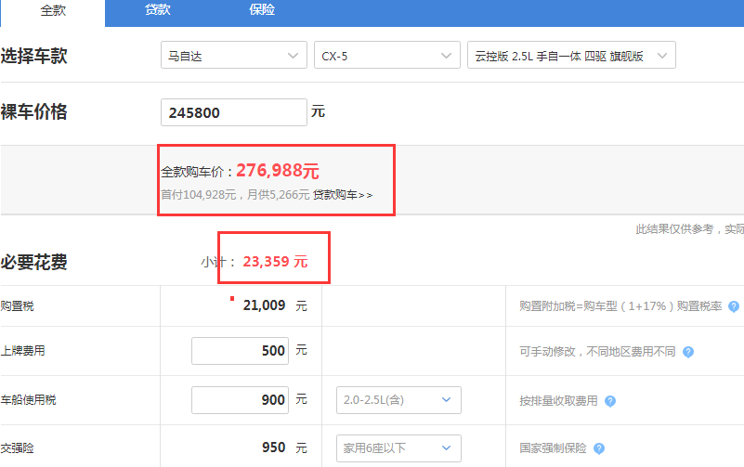Screen dimensions: 744x467
Task: Click the help icon beside 按排量收取费用
Action: click(610, 401)
